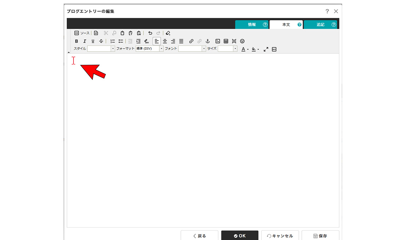Open the フォント dropdown
The width and height of the screenshot is (396, 240).
(x=192, y=49)
